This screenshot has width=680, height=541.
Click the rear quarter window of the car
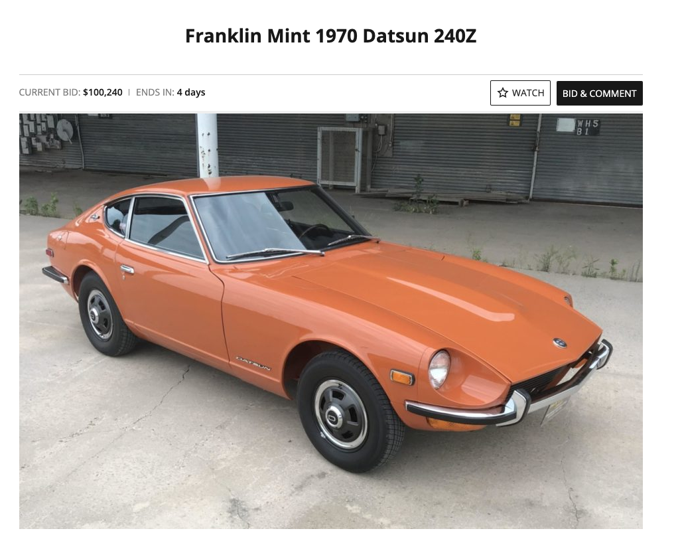click(117, 216)
